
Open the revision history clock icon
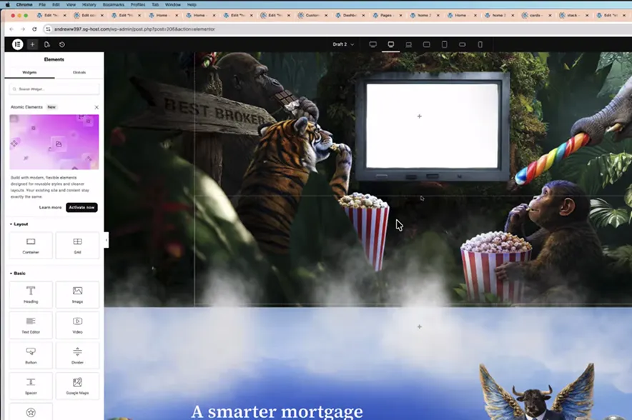[61, 44]
